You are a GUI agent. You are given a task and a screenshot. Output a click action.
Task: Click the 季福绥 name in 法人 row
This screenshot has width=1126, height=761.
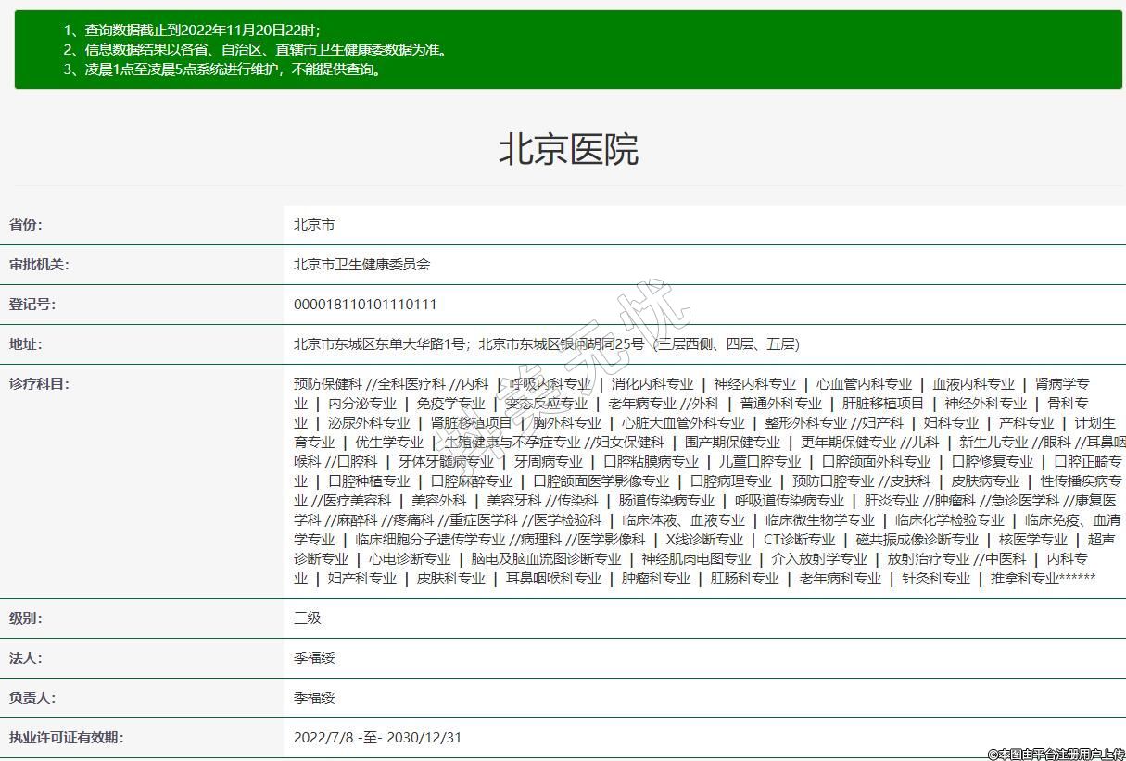tap(314, 658)
